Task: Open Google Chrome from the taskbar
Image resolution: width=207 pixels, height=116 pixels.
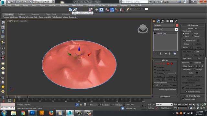Action: tap(23, 113)
